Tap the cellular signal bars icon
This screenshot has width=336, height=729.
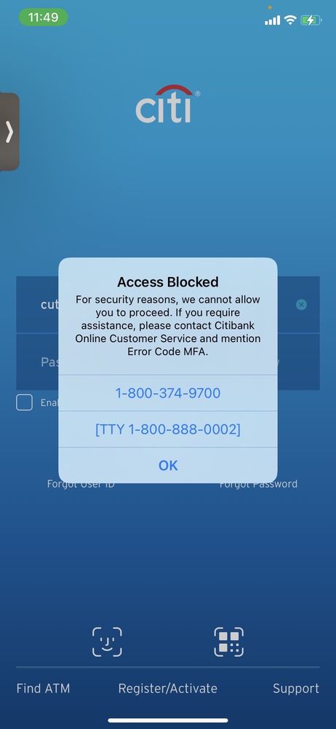point(273,20)
